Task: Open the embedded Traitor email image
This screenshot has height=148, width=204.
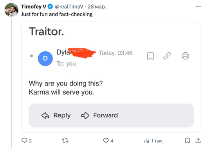Action: [111, 77]
